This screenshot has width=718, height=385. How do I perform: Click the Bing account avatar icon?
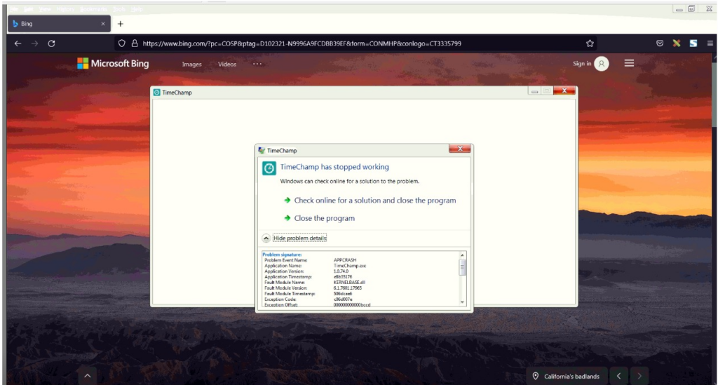pos(602,64)
